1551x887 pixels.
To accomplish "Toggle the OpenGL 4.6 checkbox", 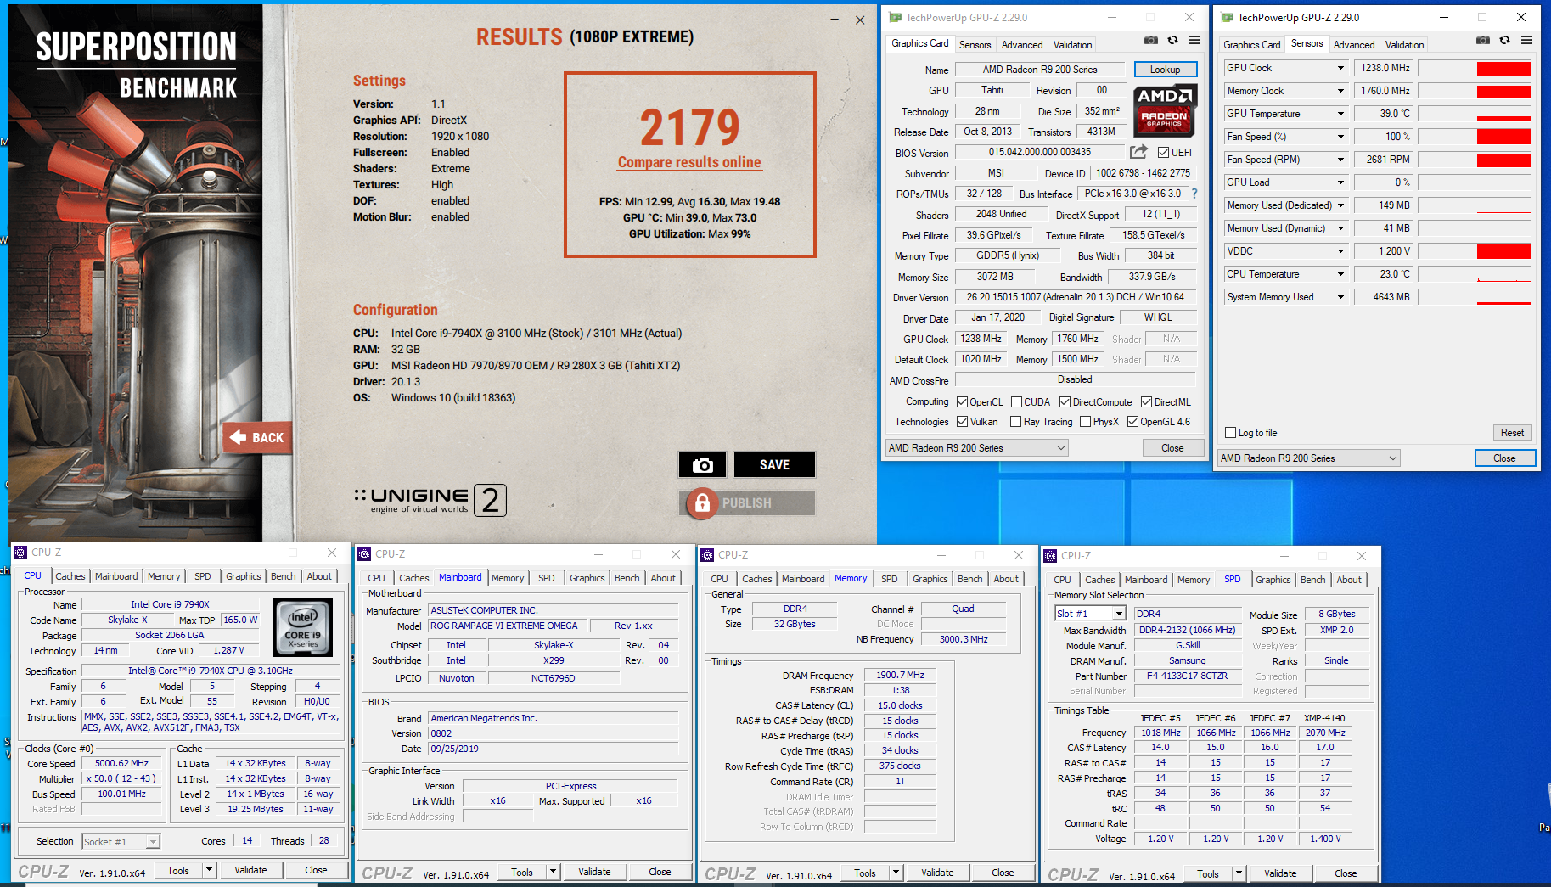I will (x=1132, y=422).
